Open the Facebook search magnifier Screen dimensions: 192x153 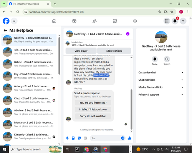coord(14,21)
